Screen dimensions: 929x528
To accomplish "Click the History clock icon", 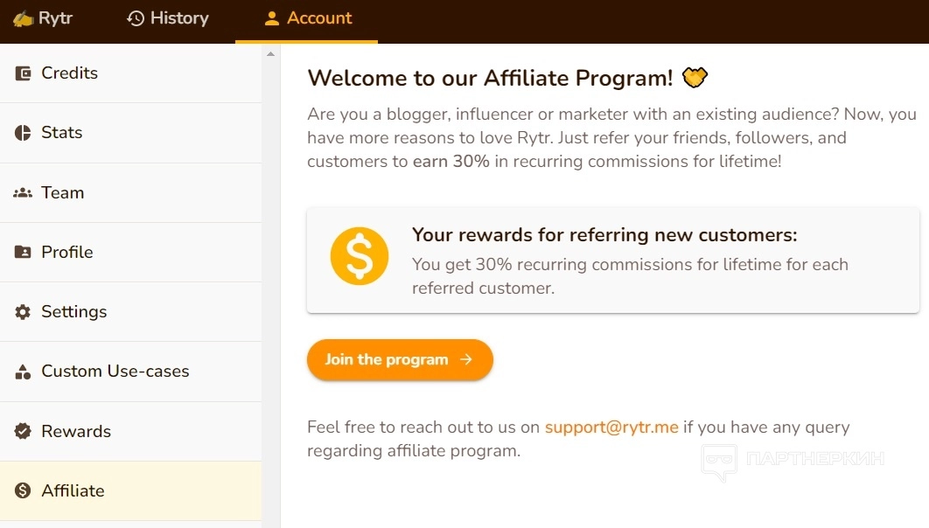I will (x=136, y=18).
